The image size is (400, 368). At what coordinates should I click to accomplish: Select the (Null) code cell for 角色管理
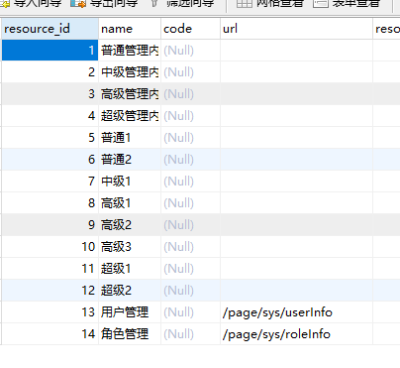click(x=191, y=334)
